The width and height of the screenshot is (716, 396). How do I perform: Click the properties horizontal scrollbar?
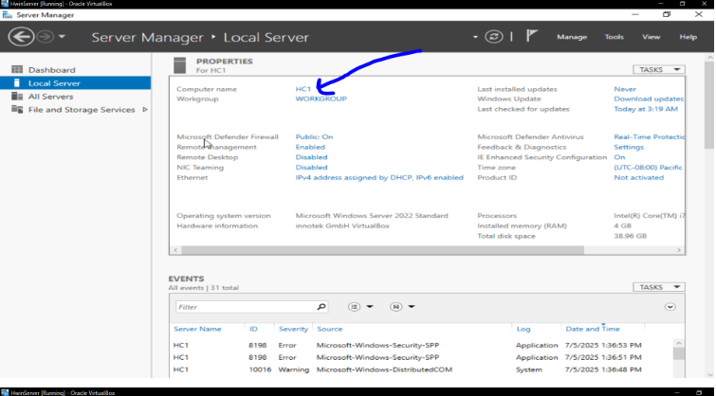click(382, 250)
